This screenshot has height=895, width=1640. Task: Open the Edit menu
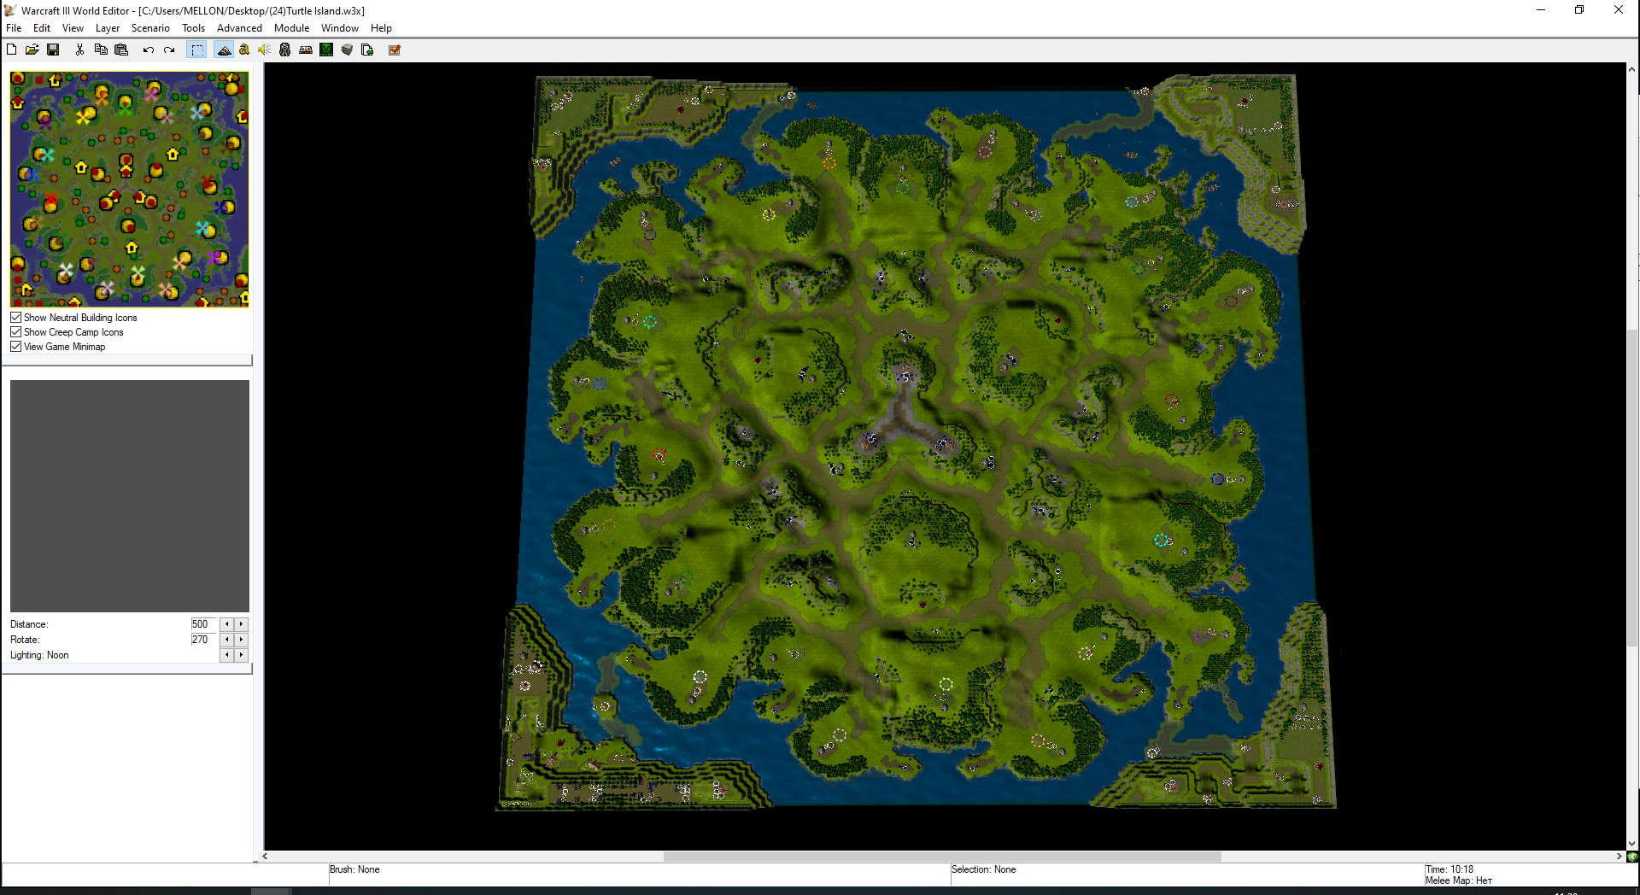[42, 28]
